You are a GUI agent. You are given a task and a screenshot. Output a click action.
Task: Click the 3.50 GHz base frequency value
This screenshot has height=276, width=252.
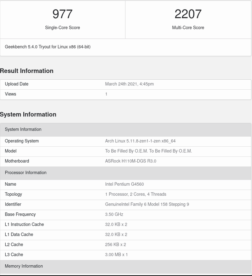tap(114, 214)
